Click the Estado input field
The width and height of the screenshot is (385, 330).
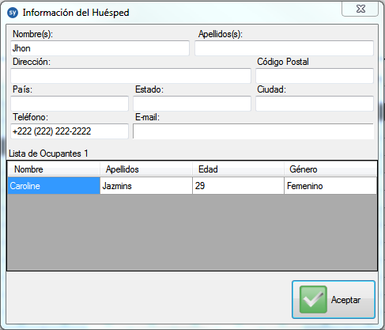pyautogui.click(x=192, y=104)
